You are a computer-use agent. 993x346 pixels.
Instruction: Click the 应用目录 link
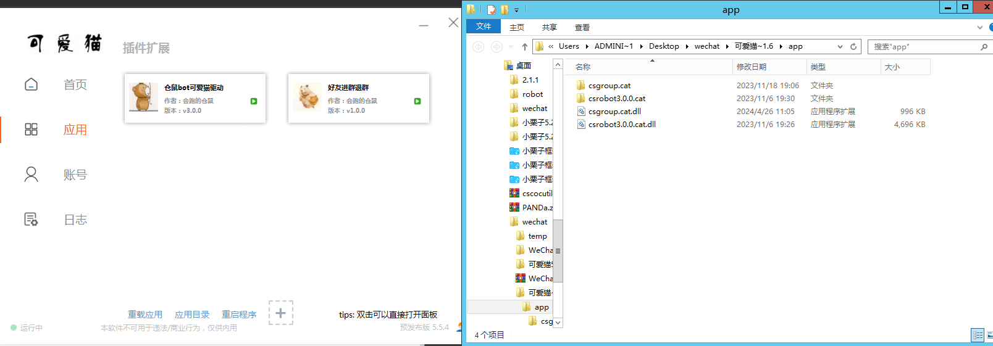pyautogui.click(x=192, y=315)
